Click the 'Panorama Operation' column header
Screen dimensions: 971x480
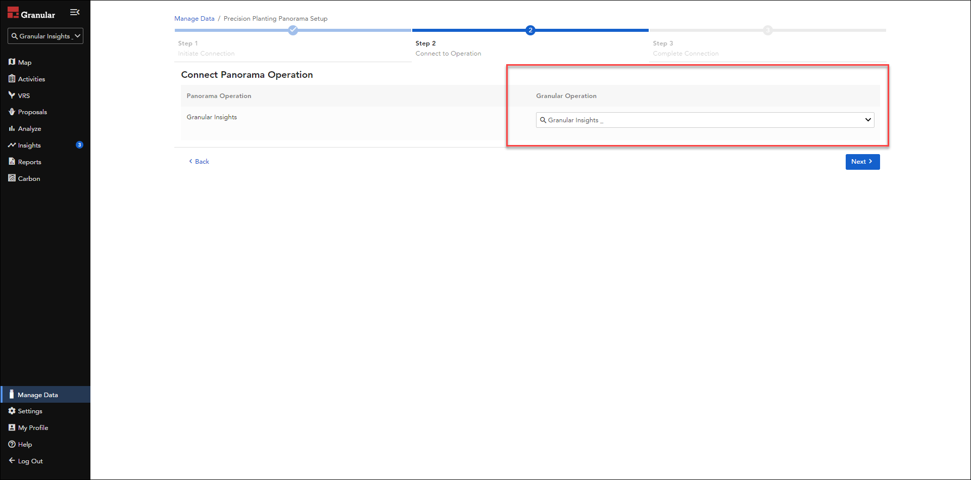click(219, 95)
